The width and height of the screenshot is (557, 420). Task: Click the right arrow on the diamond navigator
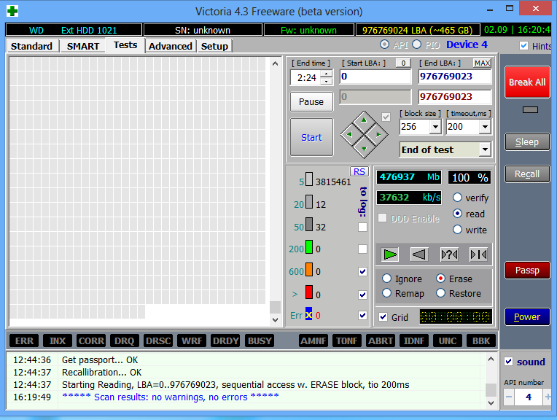click(378, 134)
